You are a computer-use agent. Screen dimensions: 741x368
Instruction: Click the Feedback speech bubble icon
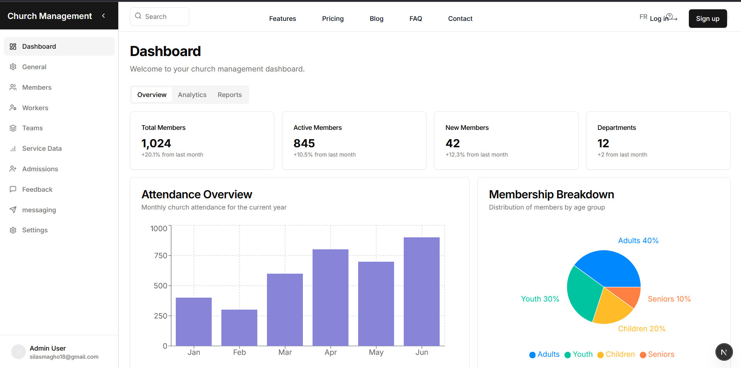pos(13,189)
